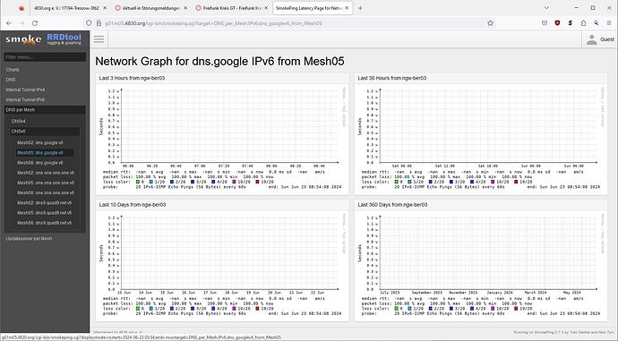Open Mesh08: dns.google v6 link
Viewport: 618px width, 341px height.
tap(39, 163)
